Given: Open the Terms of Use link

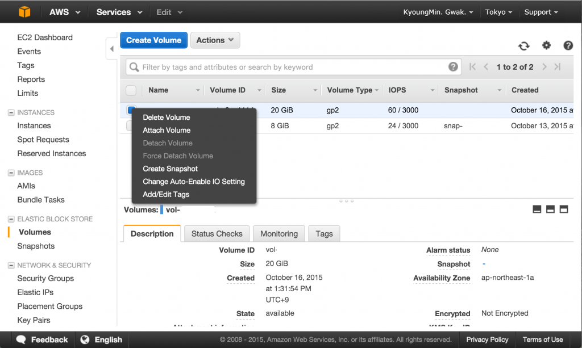Looking at the screenshot, I should pos(543,339).
